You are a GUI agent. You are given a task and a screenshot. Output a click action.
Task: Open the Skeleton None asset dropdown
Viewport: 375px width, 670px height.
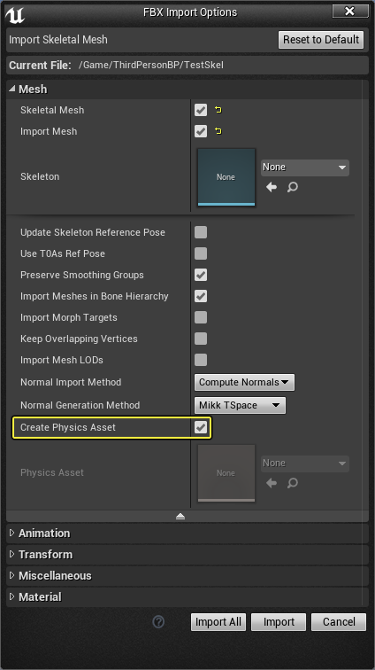[305, 167]
